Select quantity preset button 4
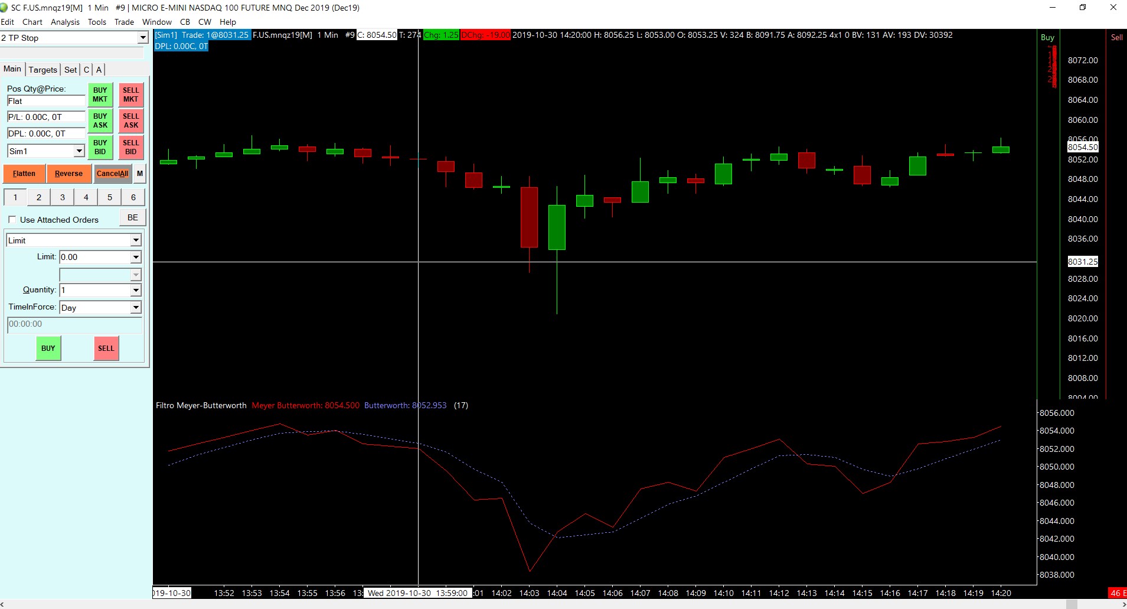 [86, 197]
